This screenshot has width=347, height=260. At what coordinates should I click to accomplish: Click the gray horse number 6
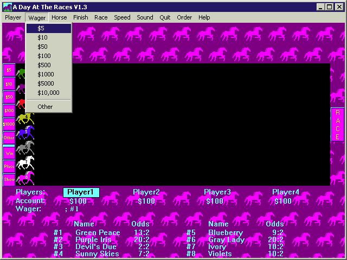coord(25,147)
